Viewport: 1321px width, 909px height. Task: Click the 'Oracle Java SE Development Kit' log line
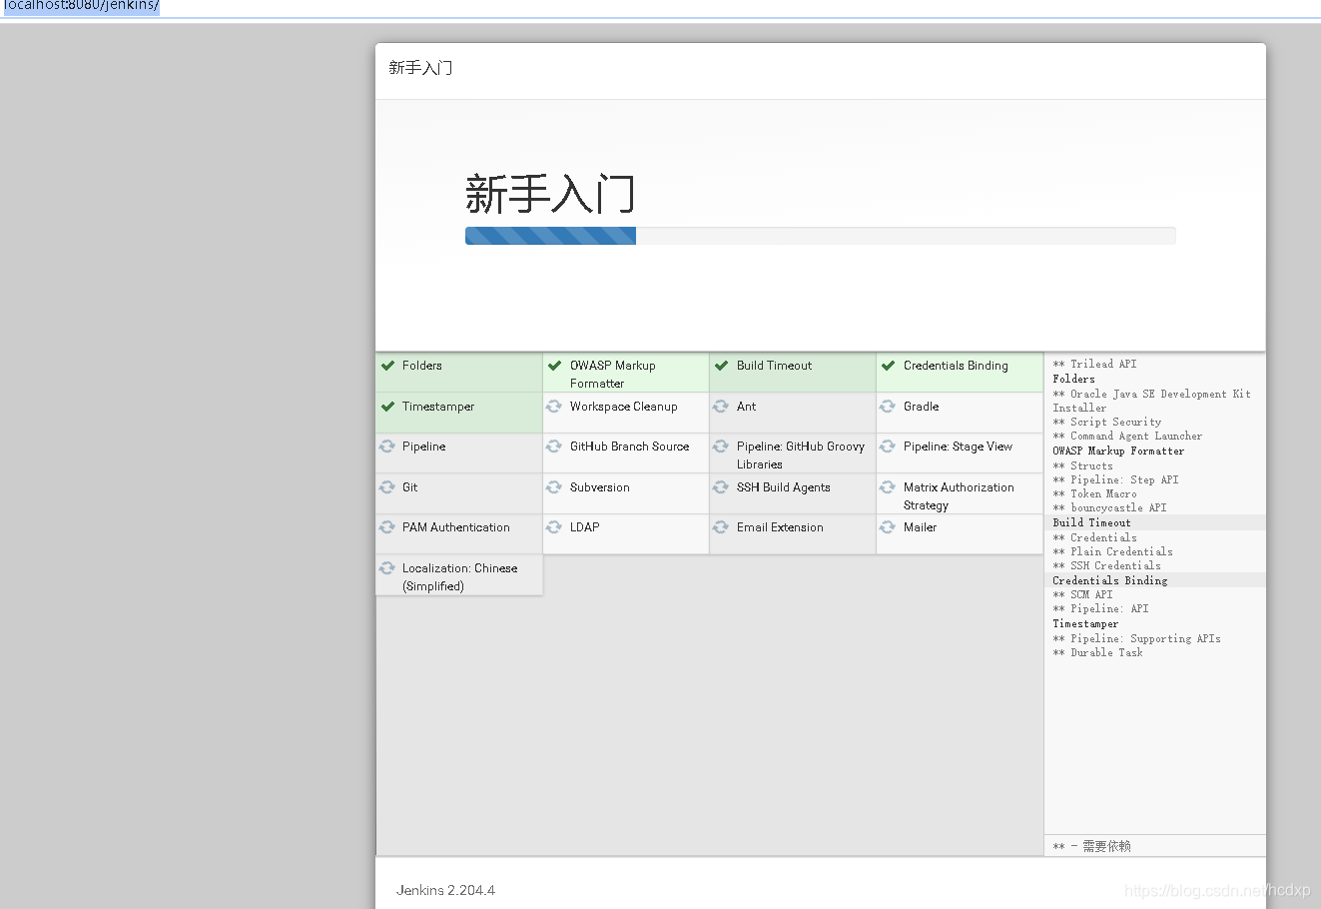coord(1151,401)
